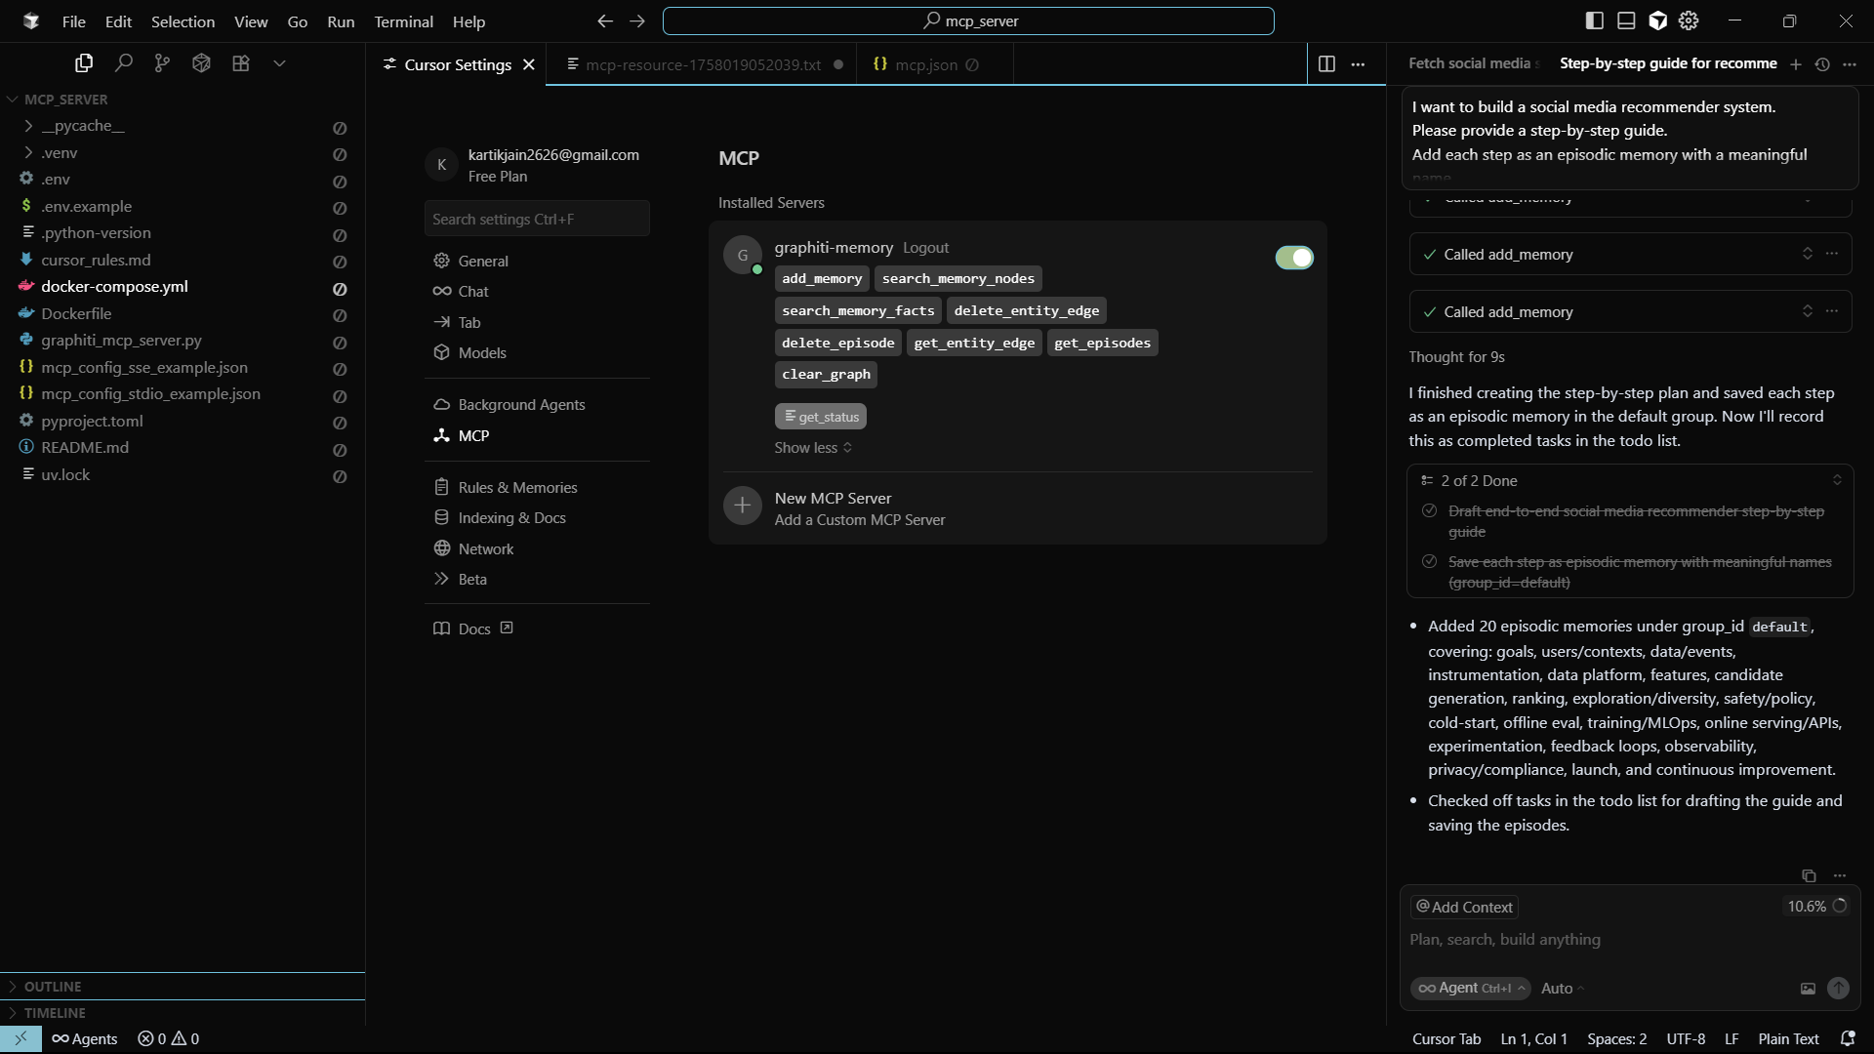Attach an image to the chat
This screenshot has width=1874, height=1054.
coord(1808,989)
